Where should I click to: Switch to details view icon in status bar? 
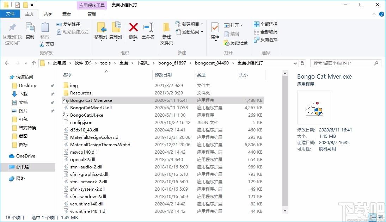click(x=373, y=217)
